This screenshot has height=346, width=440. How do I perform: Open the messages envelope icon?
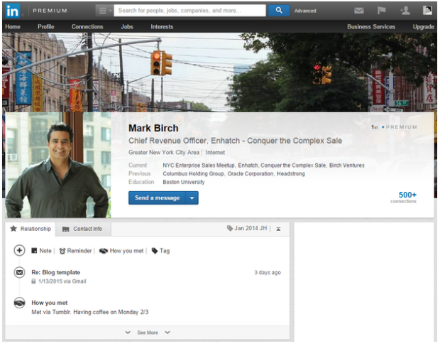[x=360, y=11]
